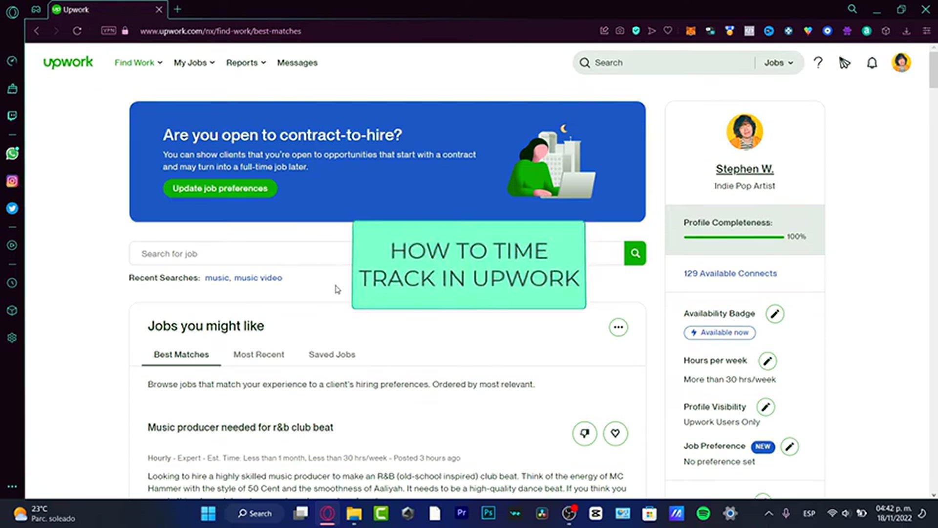Open File Explorer from the taskbar
Screen dimensions: 938x528
pyautogui.click(x=354, y=513)
